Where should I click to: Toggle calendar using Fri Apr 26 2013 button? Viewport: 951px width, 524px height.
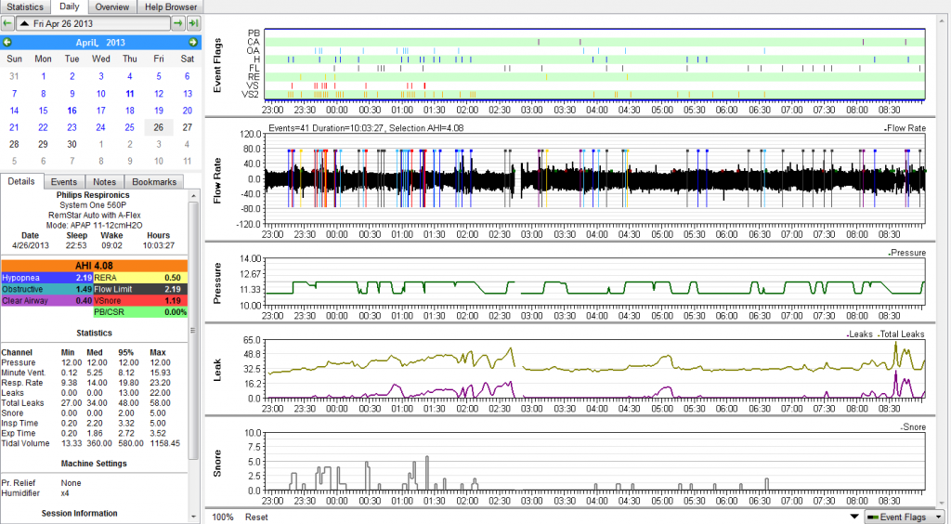click(x=93, y=23)
